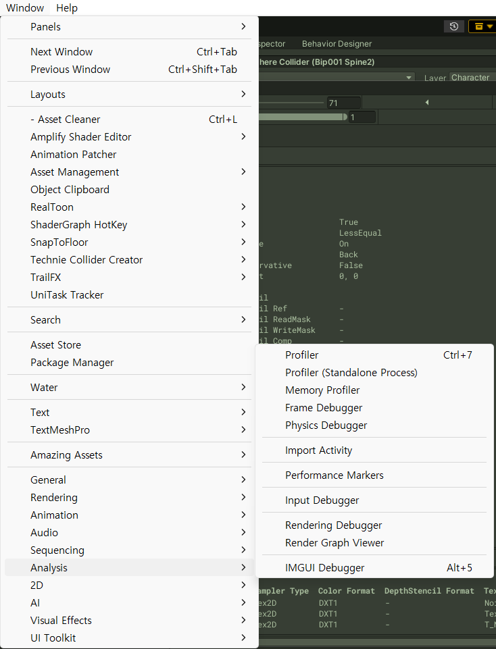
Task: Expand the Search submenu
Action: [129, 320]
